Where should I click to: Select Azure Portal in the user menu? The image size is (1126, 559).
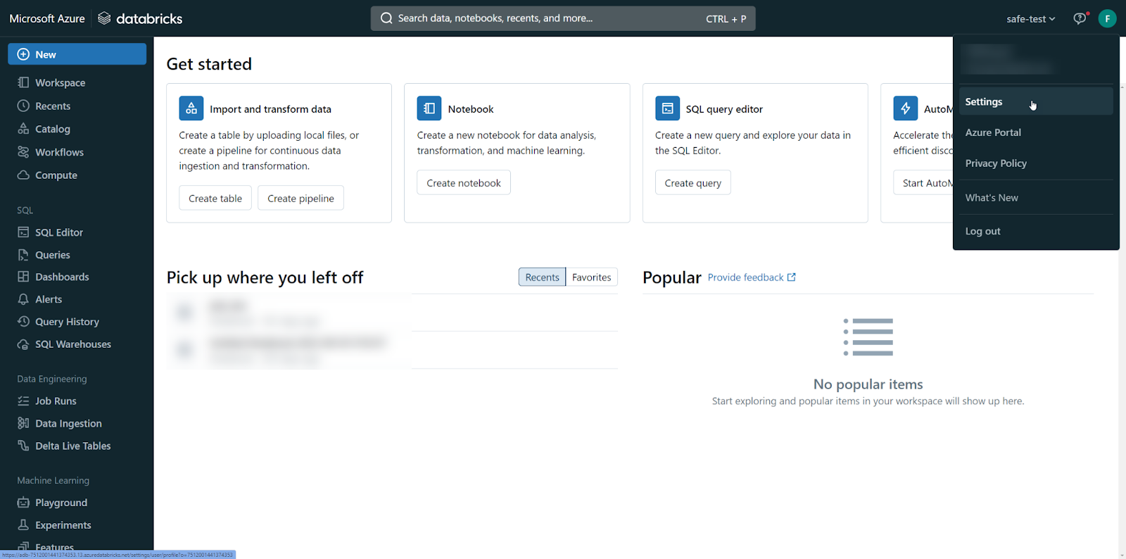1036,132
